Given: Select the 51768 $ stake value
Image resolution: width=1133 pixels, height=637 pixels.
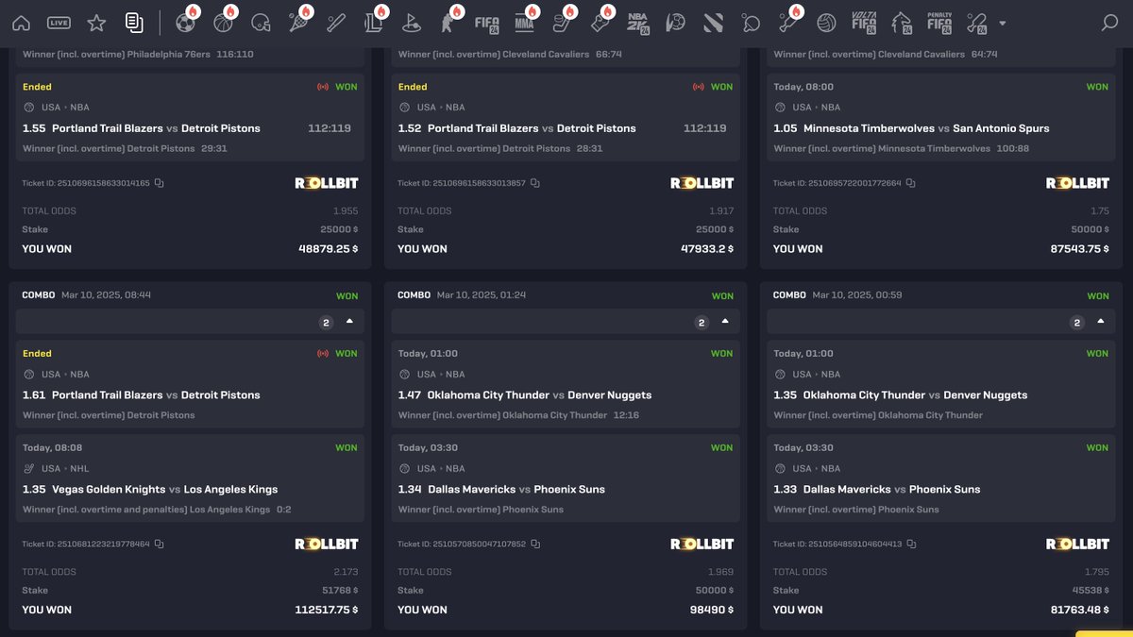Looking at the screenshot, I should point(340,591).
